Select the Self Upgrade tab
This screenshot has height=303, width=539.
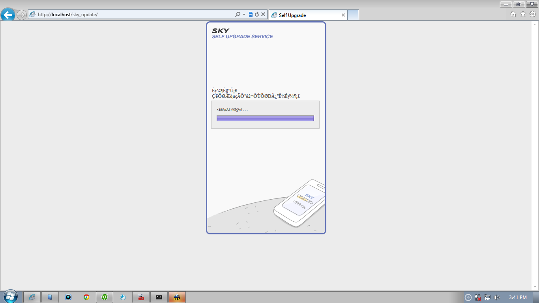tap(304, 15)
